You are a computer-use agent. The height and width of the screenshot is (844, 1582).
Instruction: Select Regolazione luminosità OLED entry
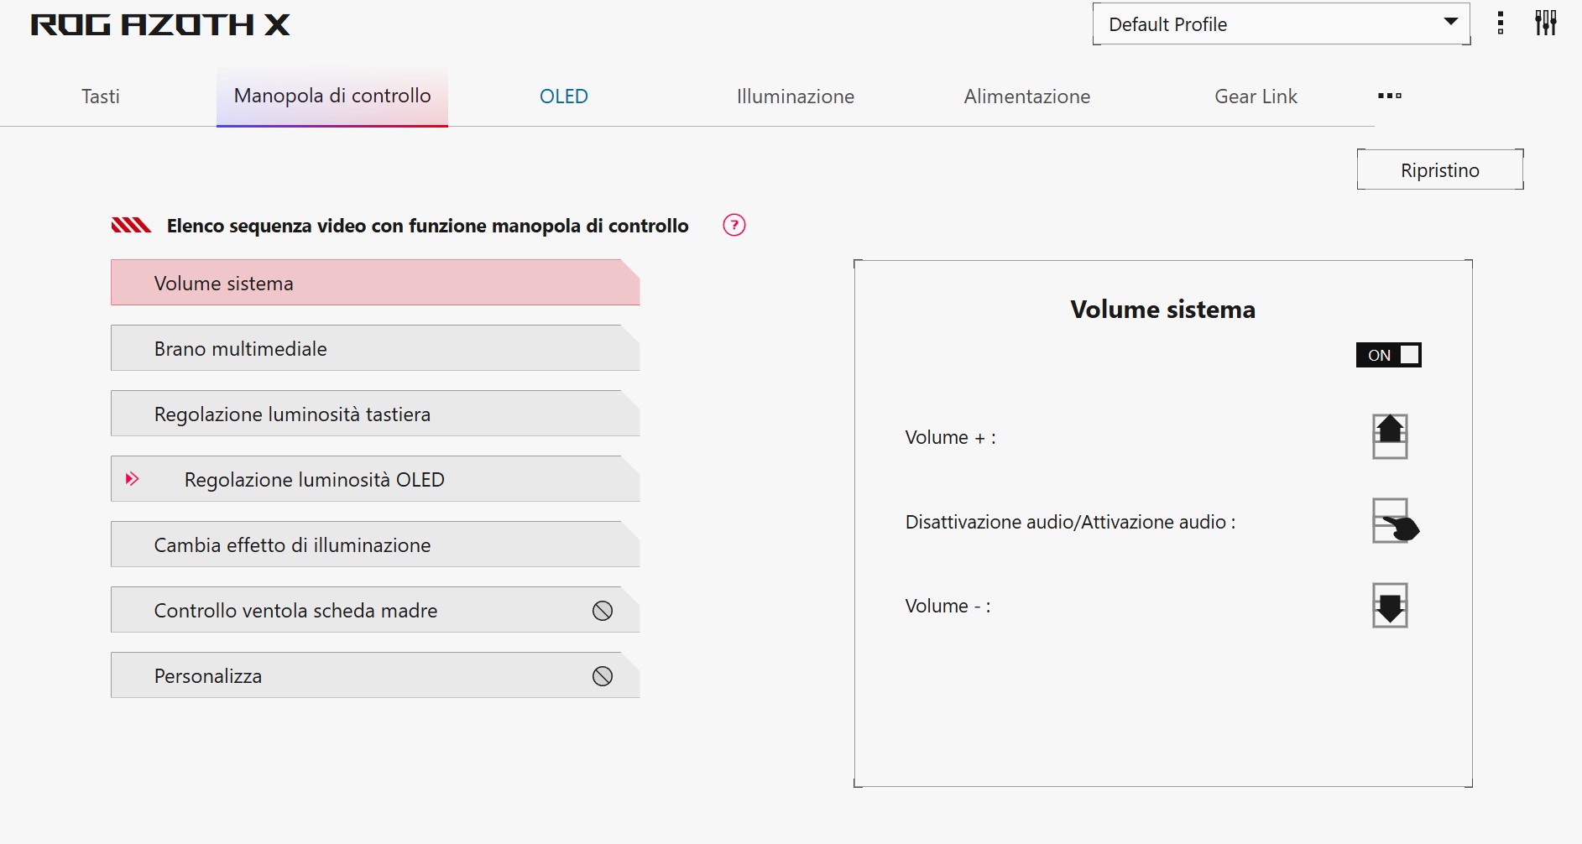[x=375, y=479]
